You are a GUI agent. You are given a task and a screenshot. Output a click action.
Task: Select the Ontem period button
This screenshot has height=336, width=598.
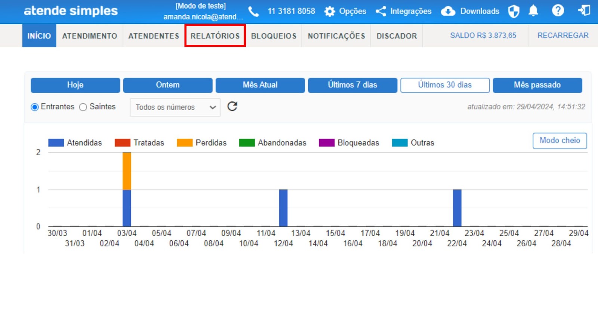click(168, 85)
